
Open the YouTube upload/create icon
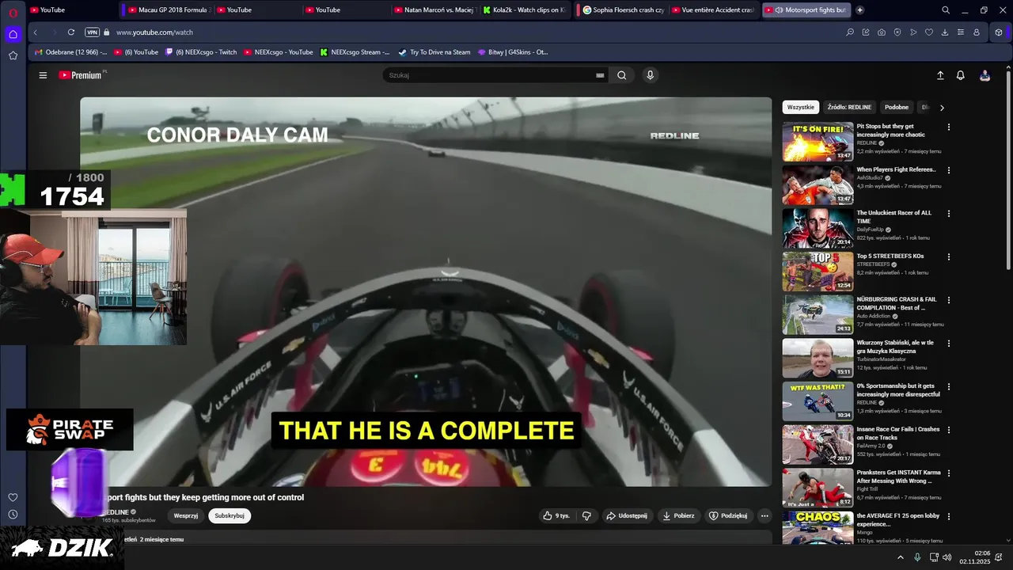[x=940, y=75]
